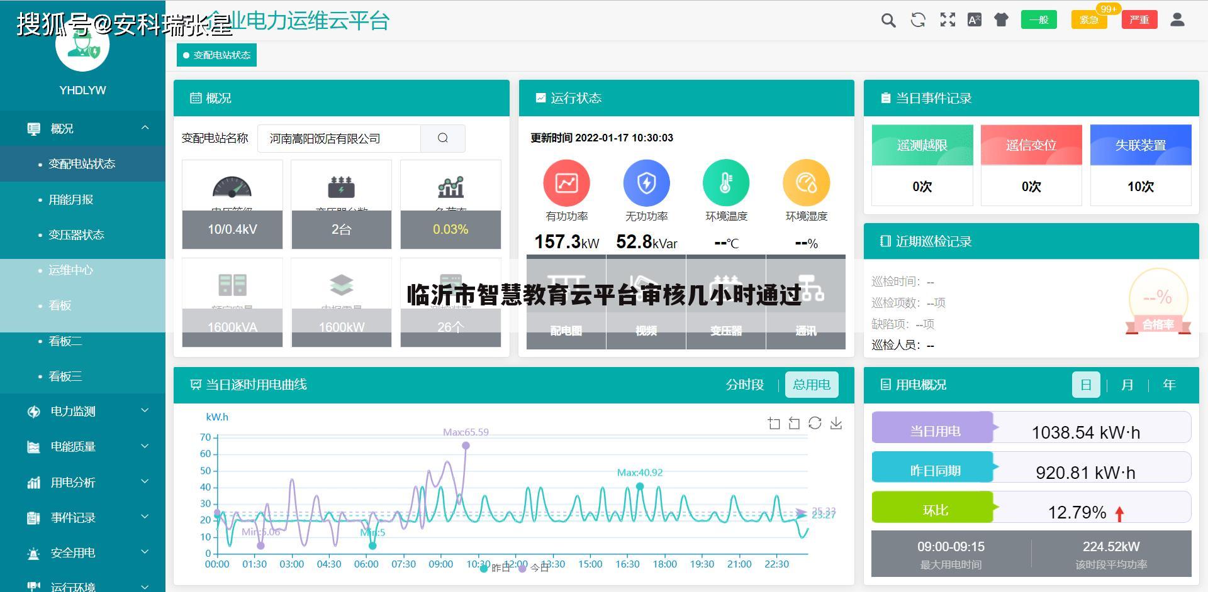The width and height of the screenshot is (1208, 592).
Task: Open the user avatar icon top right
Action: click(1177, 19)
